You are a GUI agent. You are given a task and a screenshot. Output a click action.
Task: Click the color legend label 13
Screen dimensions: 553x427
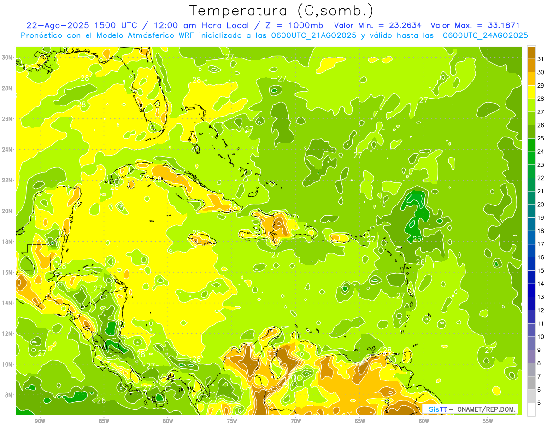541,297
